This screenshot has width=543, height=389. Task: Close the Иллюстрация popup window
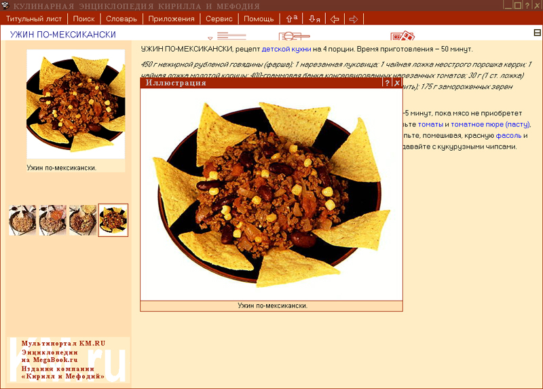[x=397, y=82]
